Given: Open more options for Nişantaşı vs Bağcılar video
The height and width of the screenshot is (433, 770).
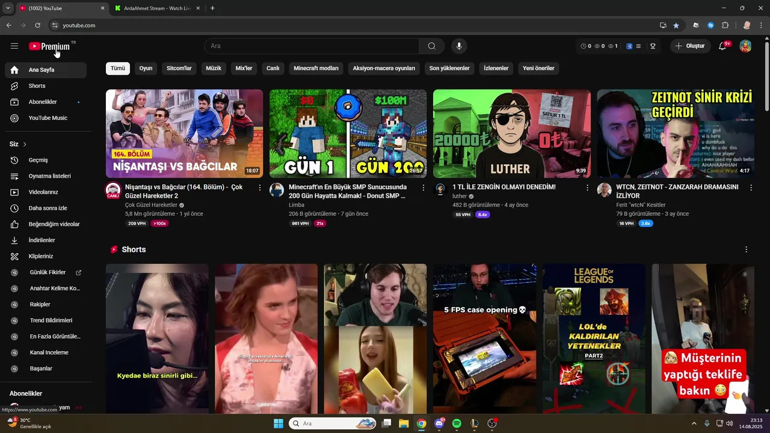Looking at the screenshot, I should 260,188.
